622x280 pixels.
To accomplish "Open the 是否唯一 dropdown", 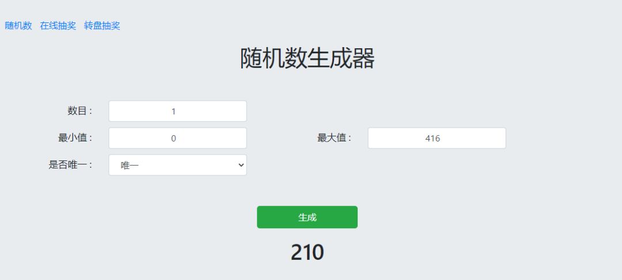I will coord(177,166).
